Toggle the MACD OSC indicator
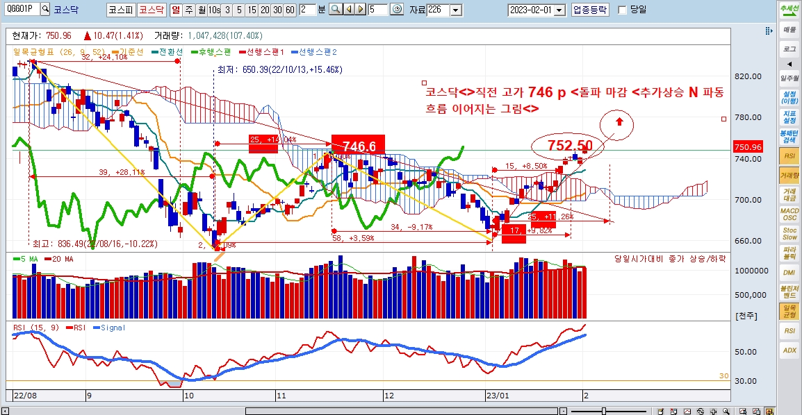Image resolution: width=802 pixels, height=415 pixels. click(x=789, y=214)
